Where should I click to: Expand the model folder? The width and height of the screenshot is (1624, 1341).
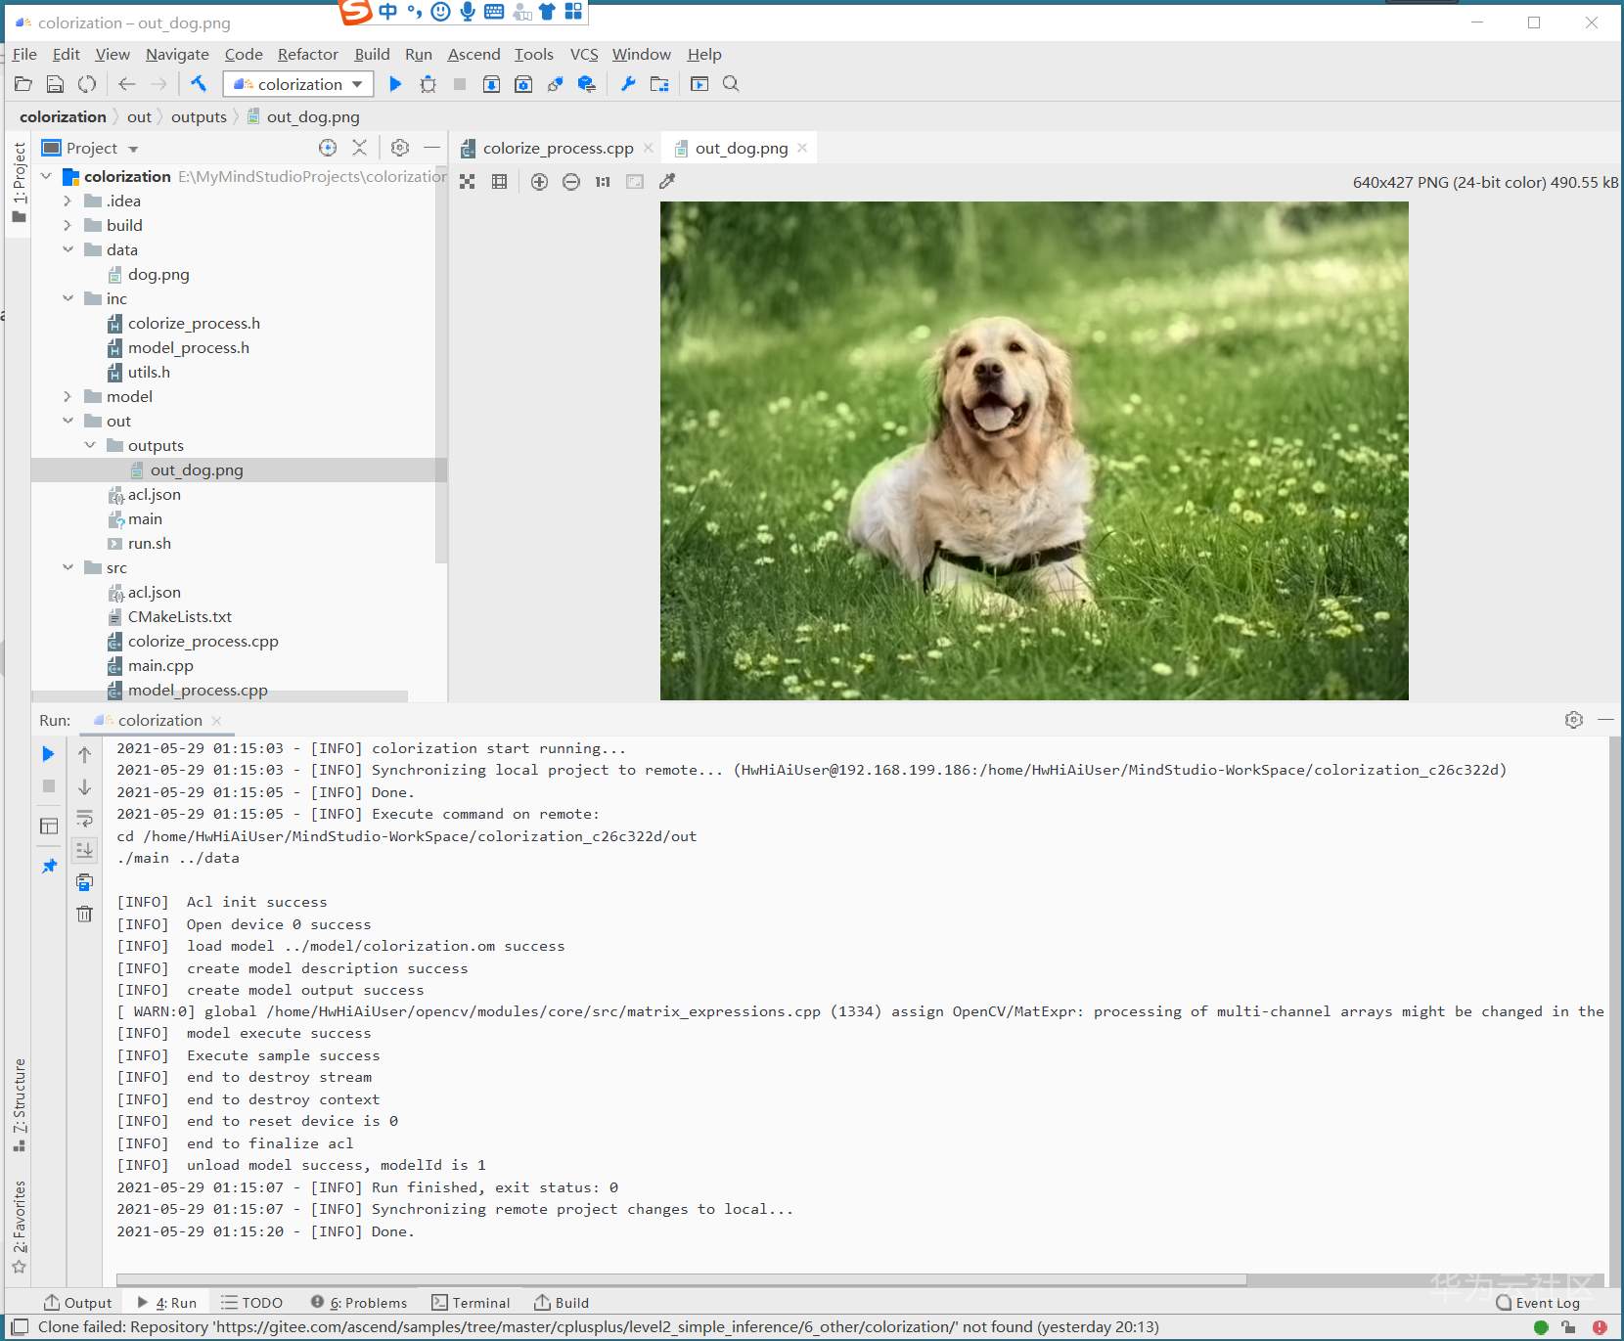(68, 396)
